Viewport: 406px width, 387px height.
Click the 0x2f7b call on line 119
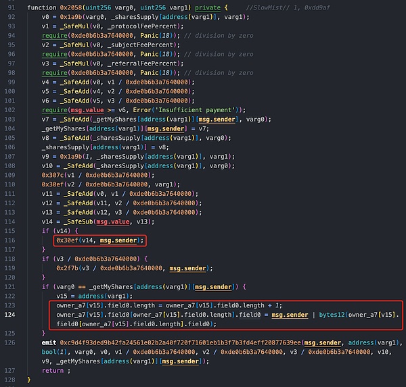68,267
